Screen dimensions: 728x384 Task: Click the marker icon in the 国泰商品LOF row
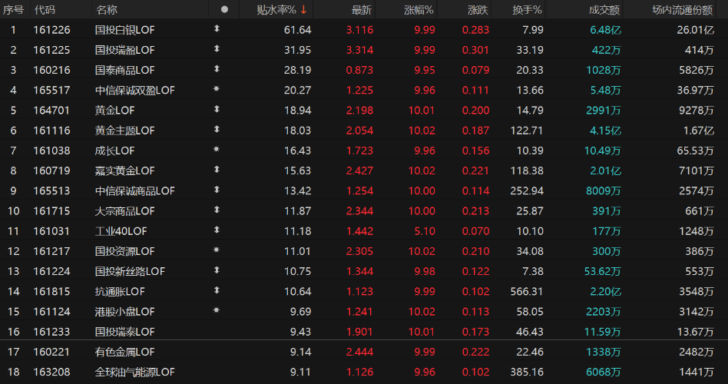click(x=217, y=68)
